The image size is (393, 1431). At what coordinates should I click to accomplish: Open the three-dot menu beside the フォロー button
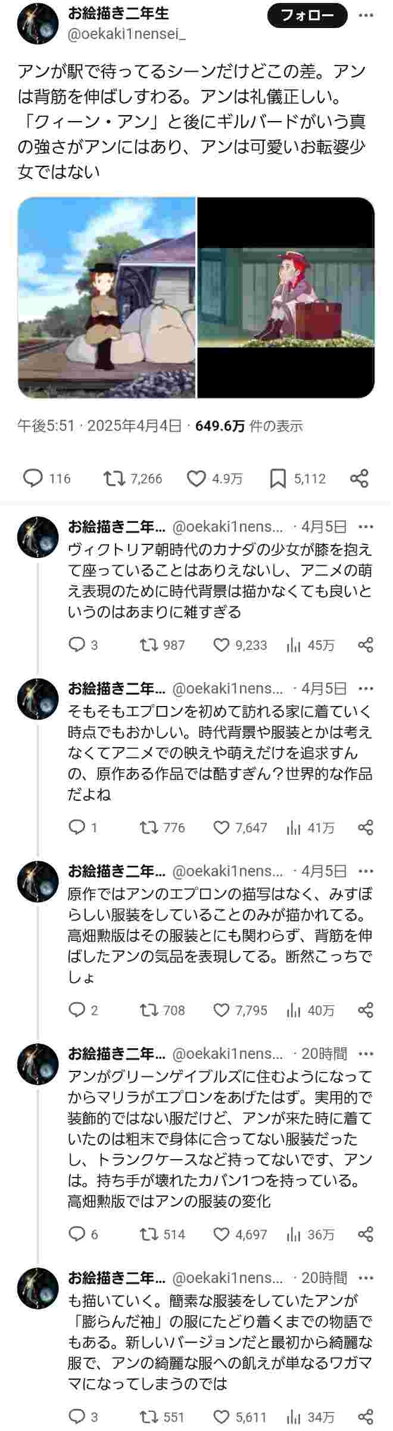[366, 16]
